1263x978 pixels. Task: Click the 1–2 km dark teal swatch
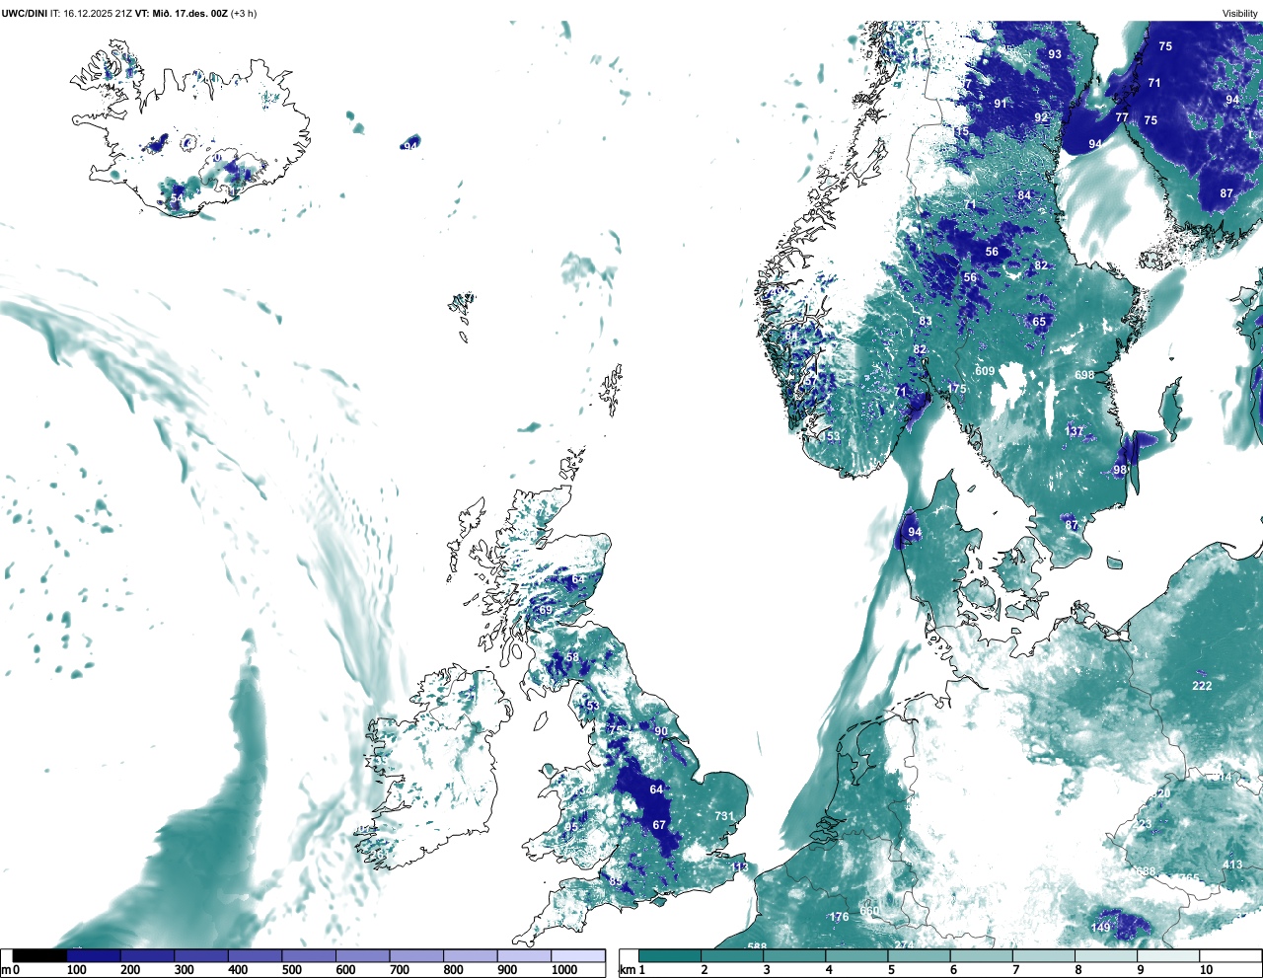coord(670,955)
